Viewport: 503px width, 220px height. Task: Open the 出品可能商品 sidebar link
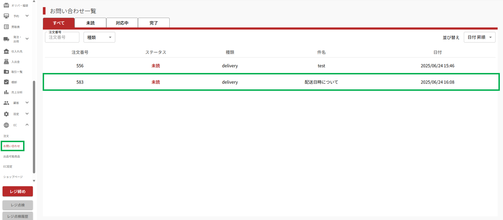(12, 156)
